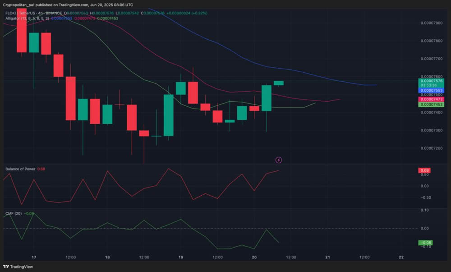Click the blue Alligator jaw price tag 0.00007553
The height and width of the screenshot is (272, 451).
click(x=432, y=90)
